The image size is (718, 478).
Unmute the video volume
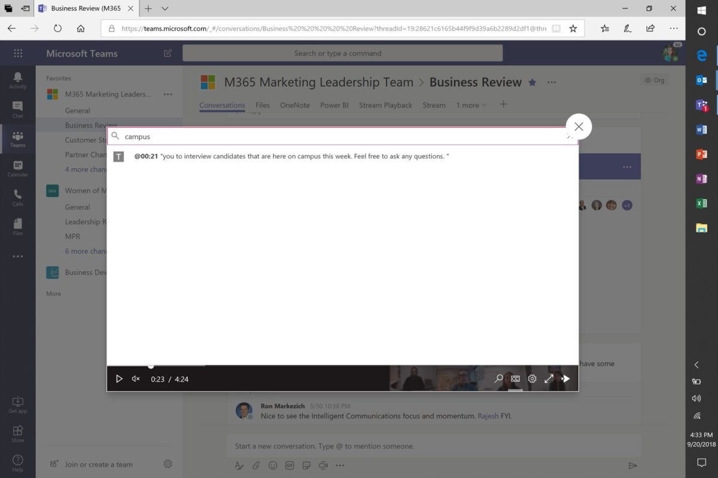tap(136, 379)
